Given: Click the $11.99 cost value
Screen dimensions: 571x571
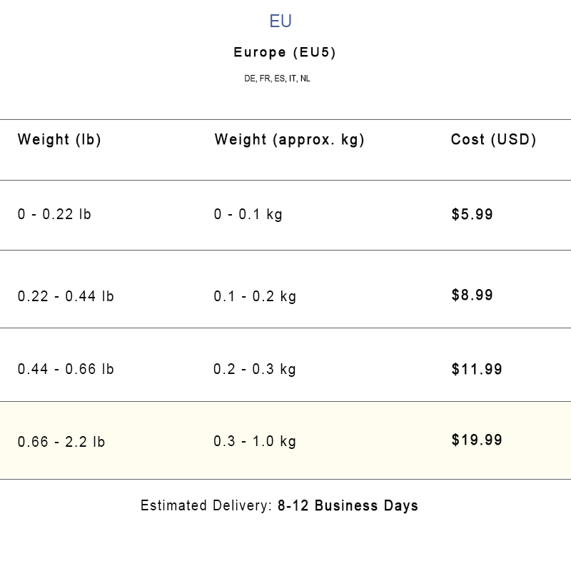Looking at the screenshot, I should click(x=477, y=369).
